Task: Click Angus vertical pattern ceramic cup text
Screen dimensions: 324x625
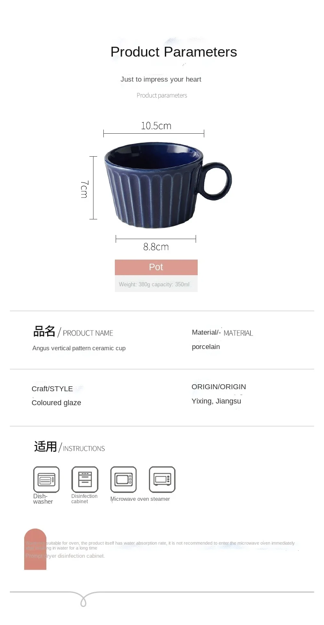Action: coord(79,348)
